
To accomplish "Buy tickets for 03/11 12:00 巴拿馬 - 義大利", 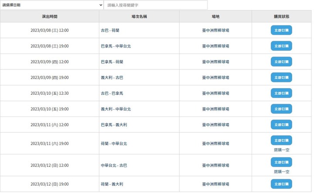I will (x=281, y=124).
